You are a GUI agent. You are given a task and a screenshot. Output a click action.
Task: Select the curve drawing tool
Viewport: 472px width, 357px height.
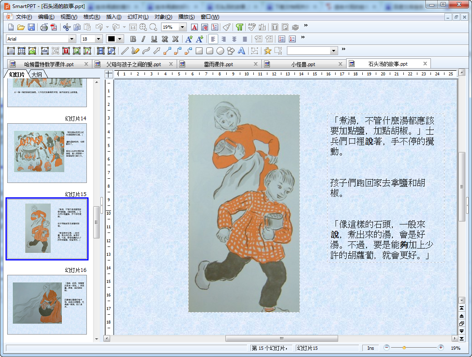point(146,51)
